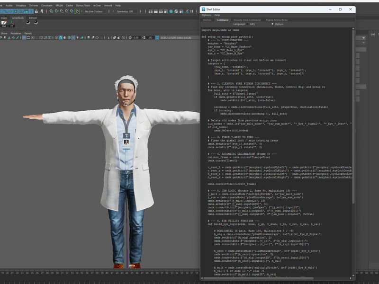Open render settings clapperboard icon
379x284 pixels.
166,11
